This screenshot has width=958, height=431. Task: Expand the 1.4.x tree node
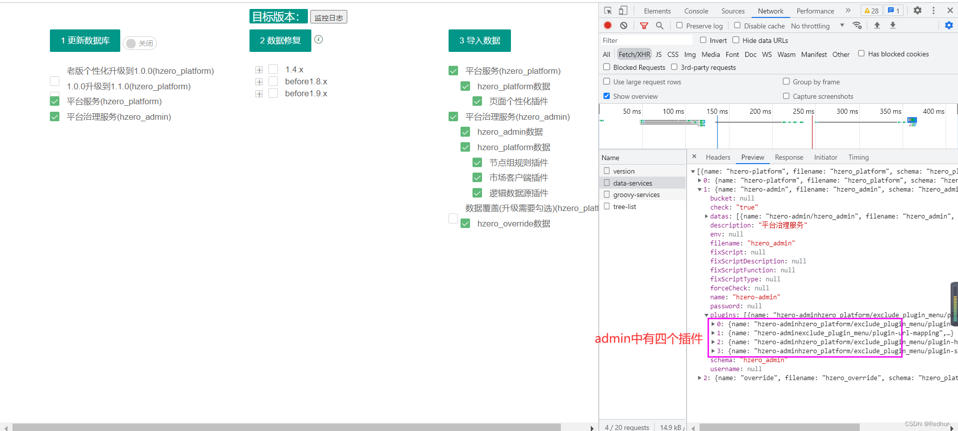(259, 70)
